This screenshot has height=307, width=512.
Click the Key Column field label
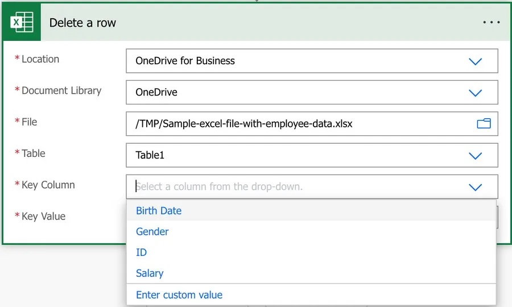point(48,185)
